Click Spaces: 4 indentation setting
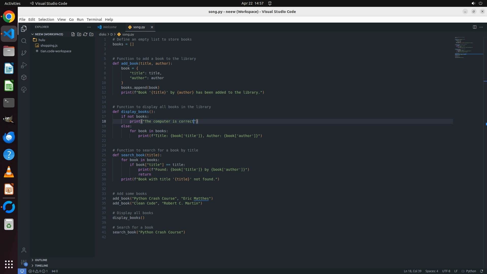Screen dimensions: 487x274 click(x=431, y=271)
